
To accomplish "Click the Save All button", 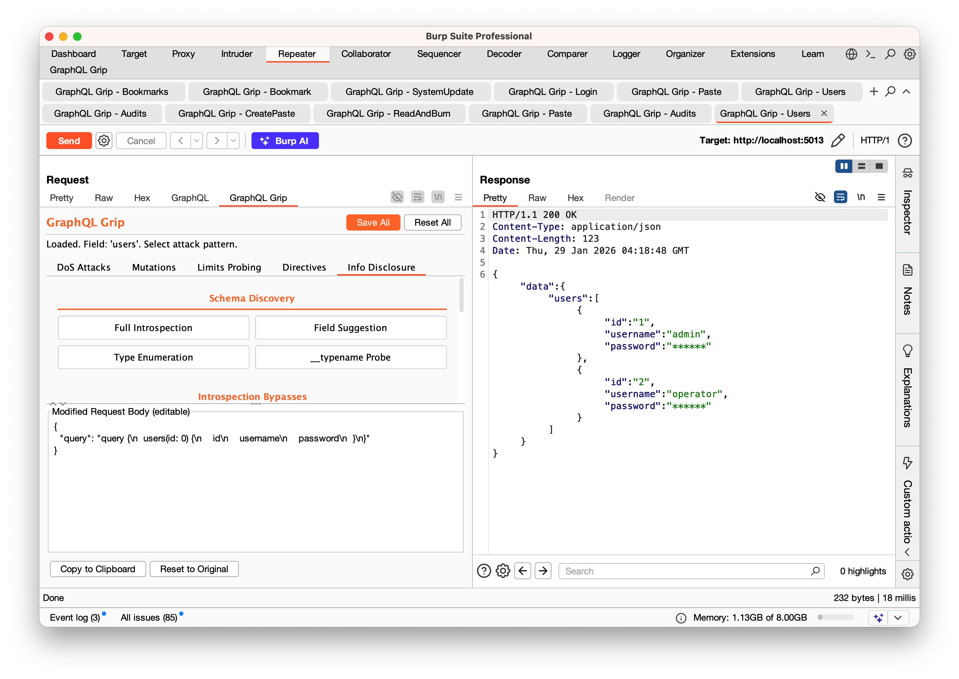I will pyautogui.click(x=373, y=222).
